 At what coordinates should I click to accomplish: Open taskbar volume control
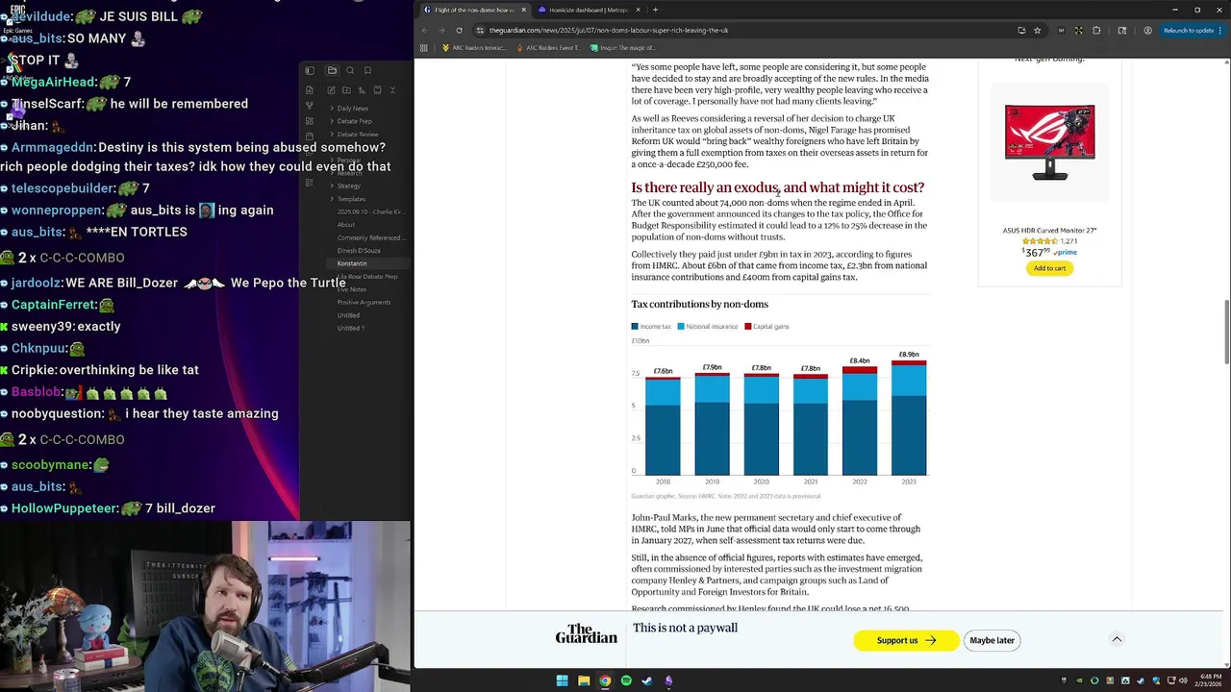point(1183,680)
